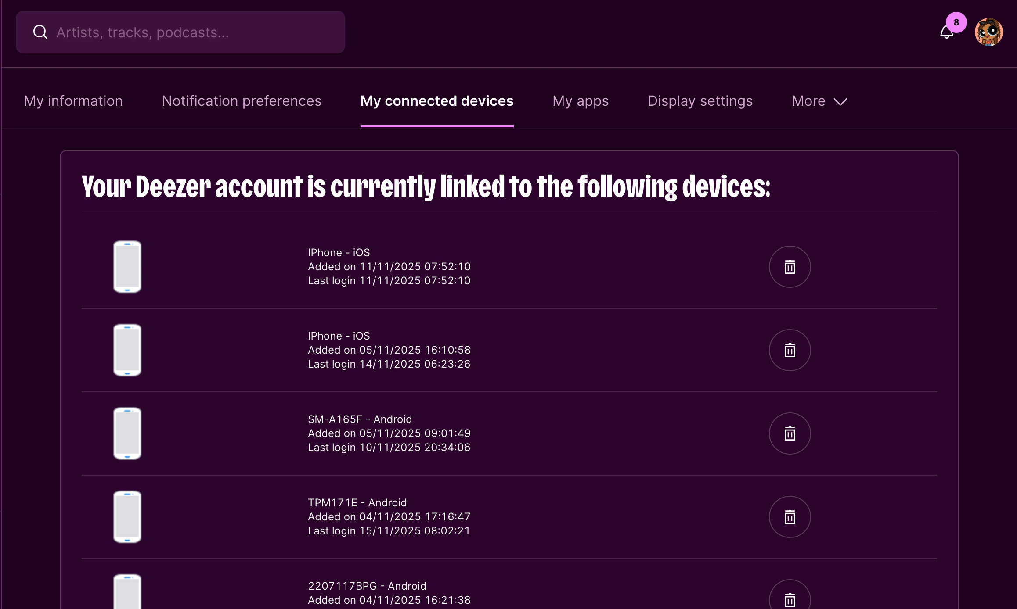The image size is (1017, 609).
Task: Open Notification preferences tab
Action: pos(242,101)
